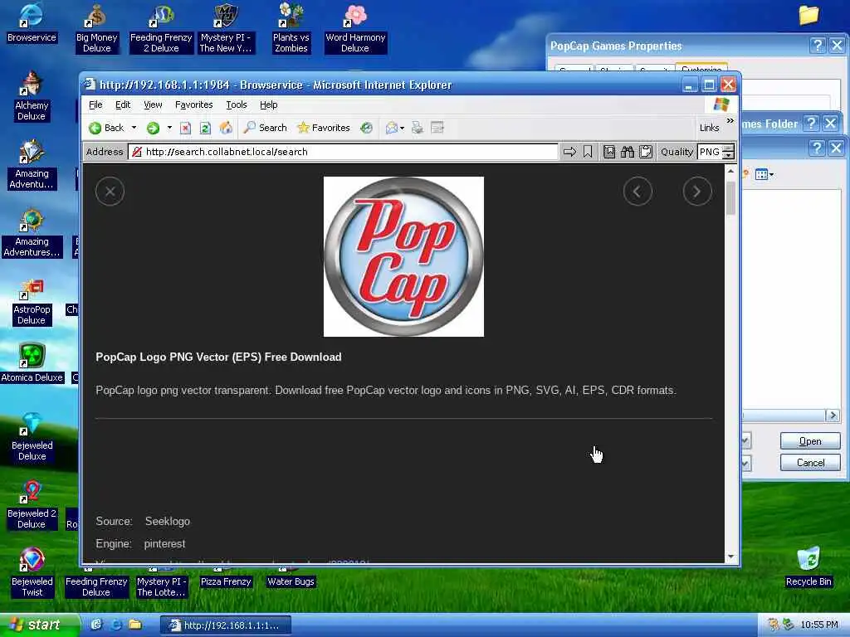Image resolution: width=850 pixels, height=637 pixels.
Task: Open the Start menu
Action: pos(39,625)
